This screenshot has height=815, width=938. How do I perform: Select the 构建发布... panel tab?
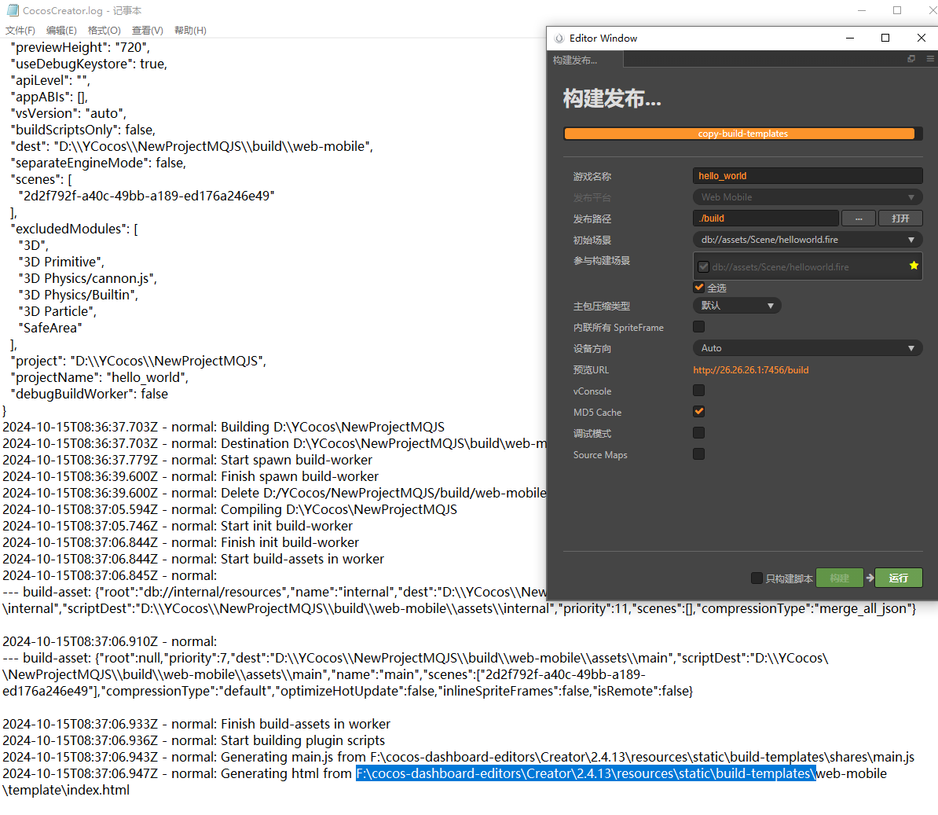pos(584,59)
